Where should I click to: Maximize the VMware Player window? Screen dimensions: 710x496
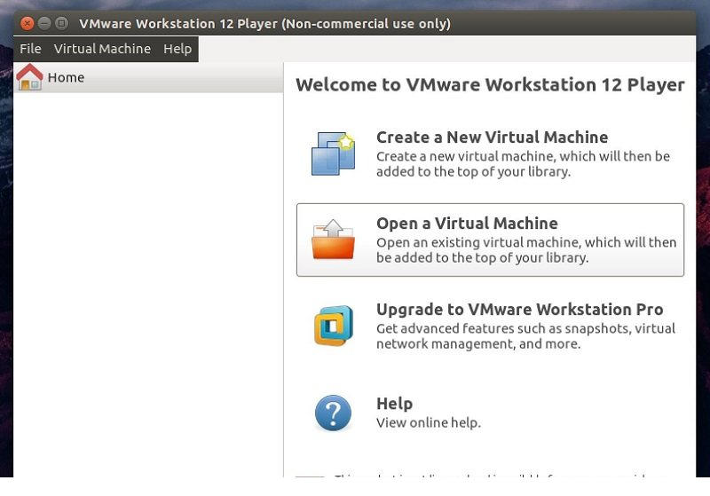[x=61, y=23]
